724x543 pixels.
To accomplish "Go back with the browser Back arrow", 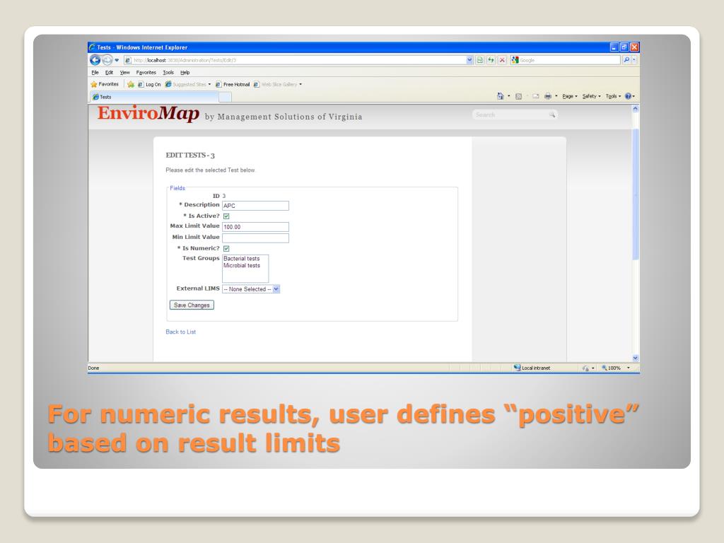I will (x=95, y=60).
